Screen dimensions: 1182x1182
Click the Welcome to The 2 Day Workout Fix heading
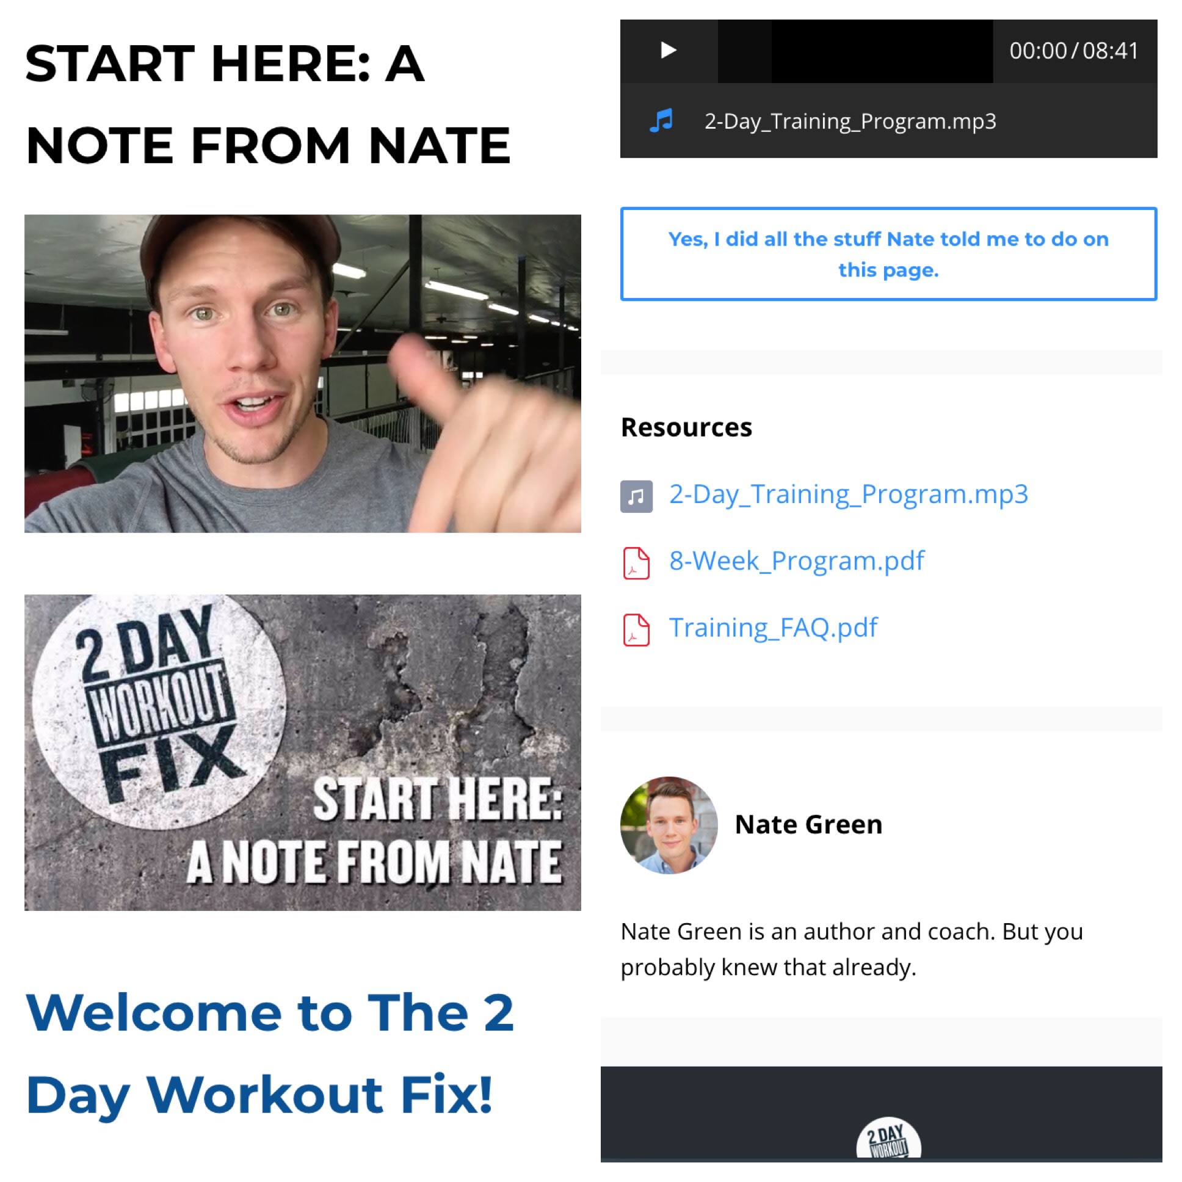[x=269, y=1054]
